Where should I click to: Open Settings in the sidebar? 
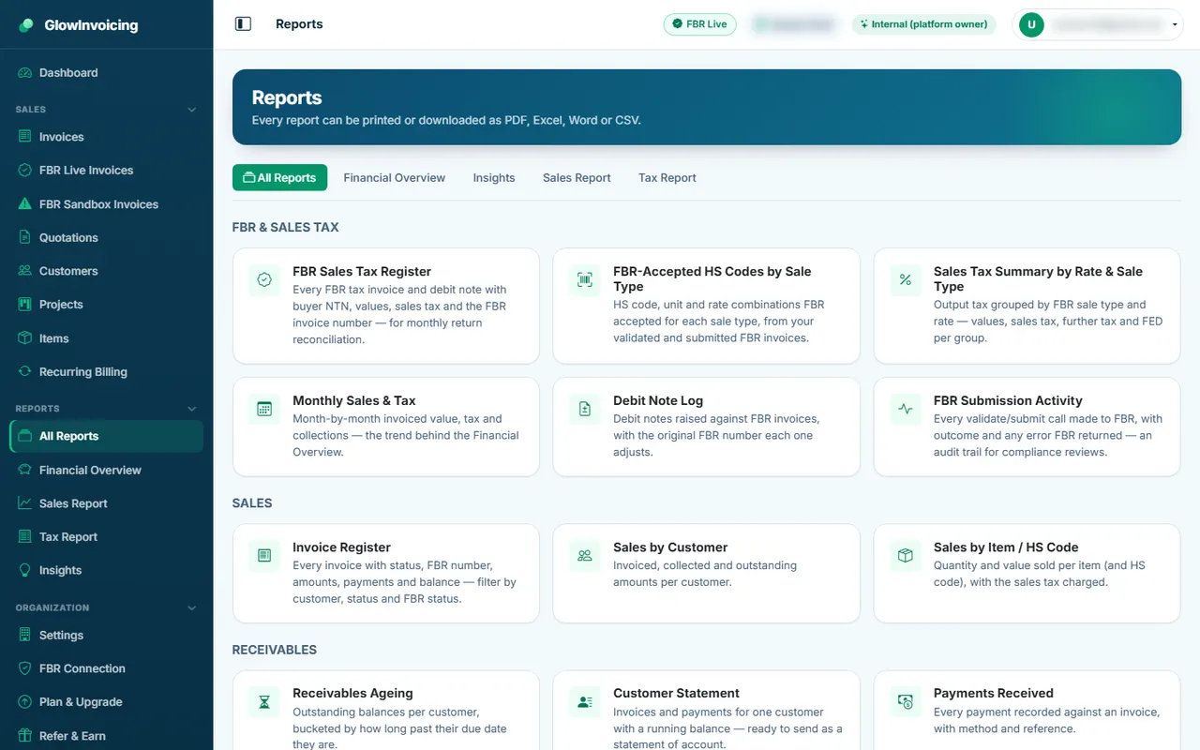[106, 636]
